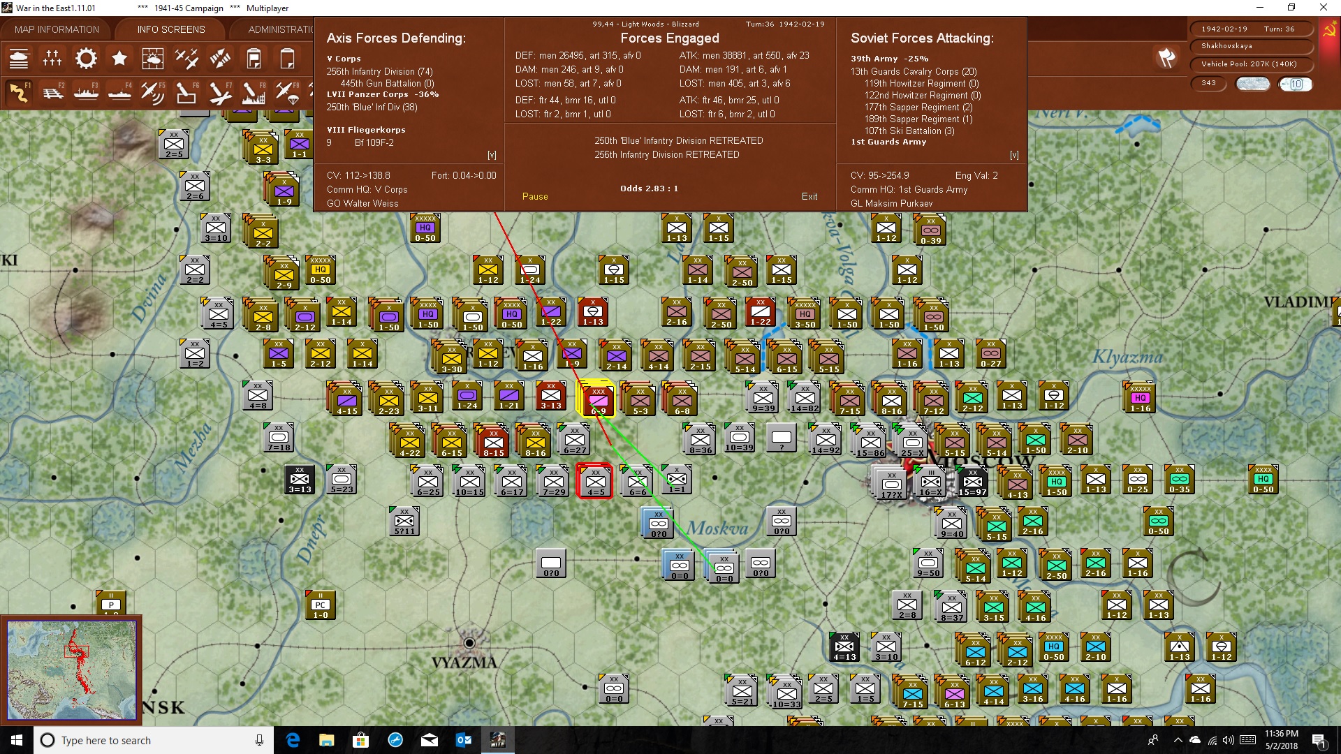Select F7 bomb airfield mode
1341x754 pixels.
coord(220,92)
